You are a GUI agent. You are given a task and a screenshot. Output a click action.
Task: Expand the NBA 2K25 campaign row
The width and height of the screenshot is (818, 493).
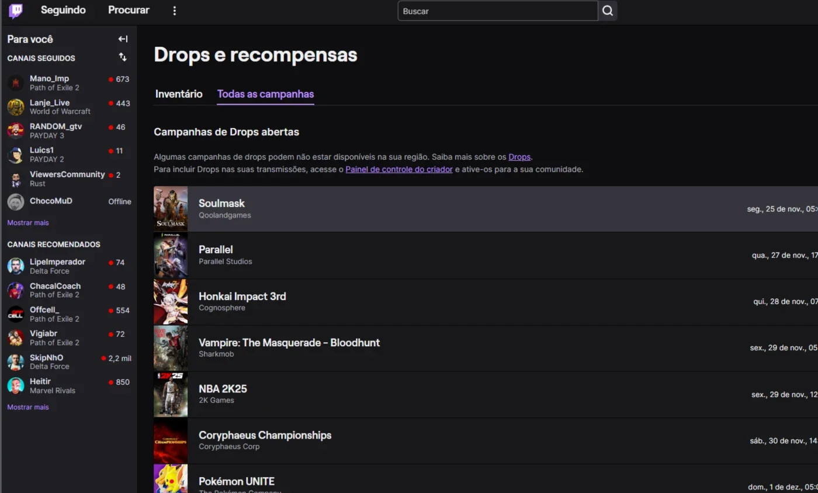click(486, 394)
